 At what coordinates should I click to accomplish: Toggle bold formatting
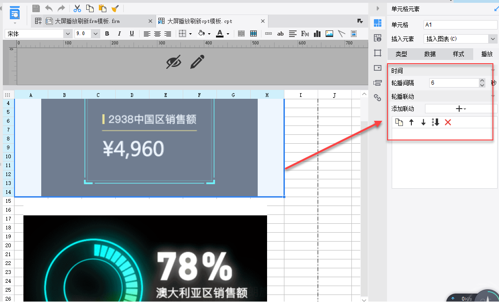pyautogui.click(x=107, y=34)
